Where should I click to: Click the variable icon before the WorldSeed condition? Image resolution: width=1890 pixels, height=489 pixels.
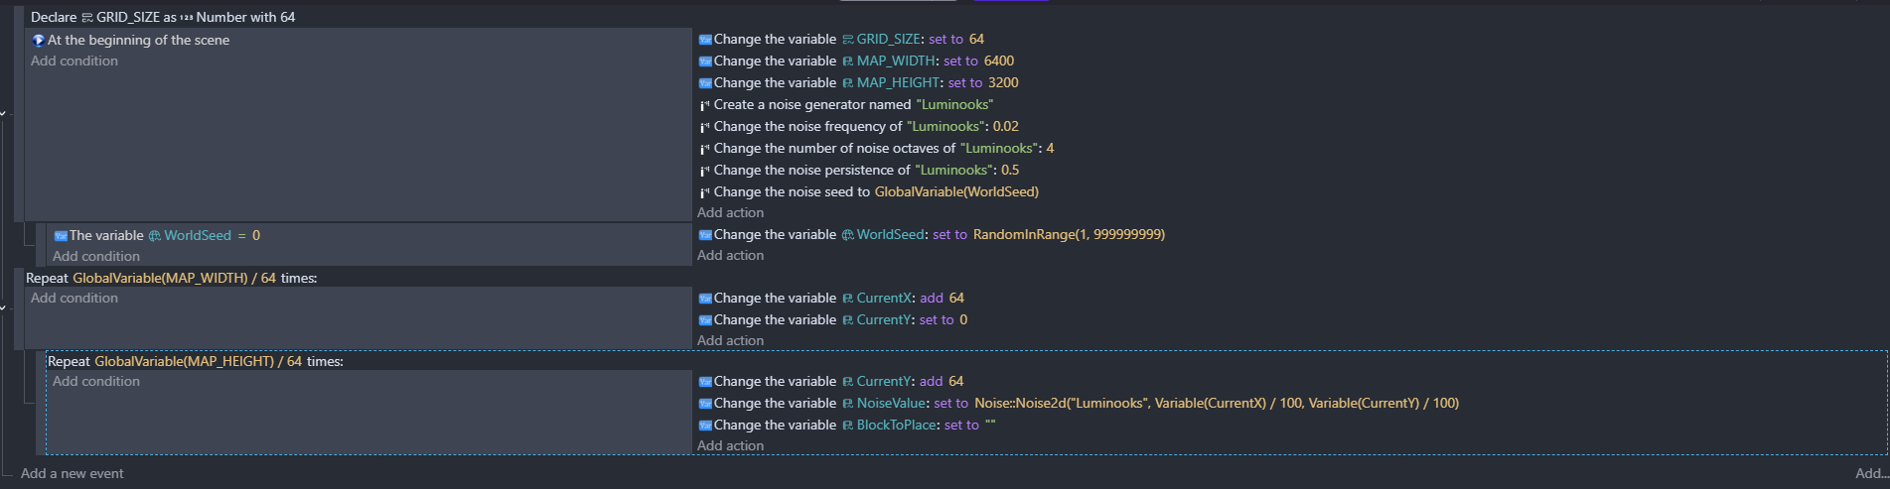point(61,236)
